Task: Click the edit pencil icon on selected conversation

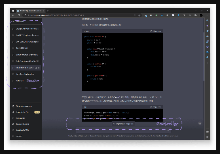Action: coord(36,68)
